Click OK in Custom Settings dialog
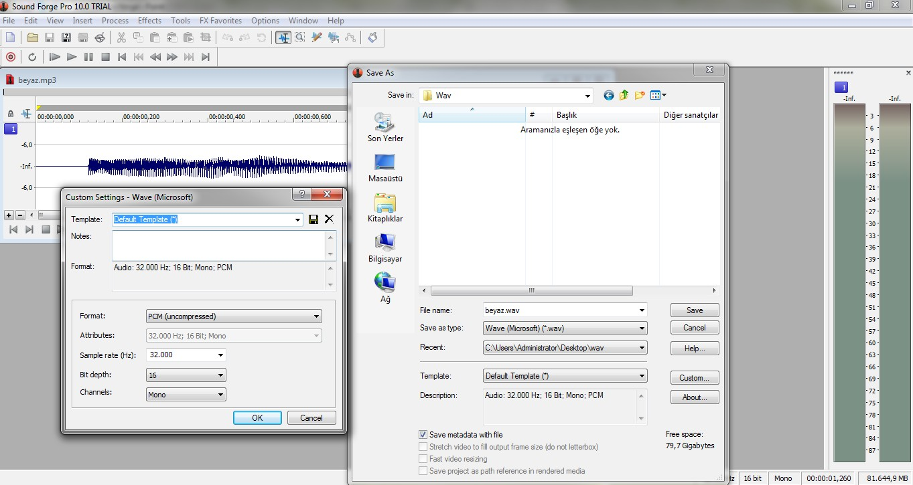The image size is (913, 485). click(257, 417)
